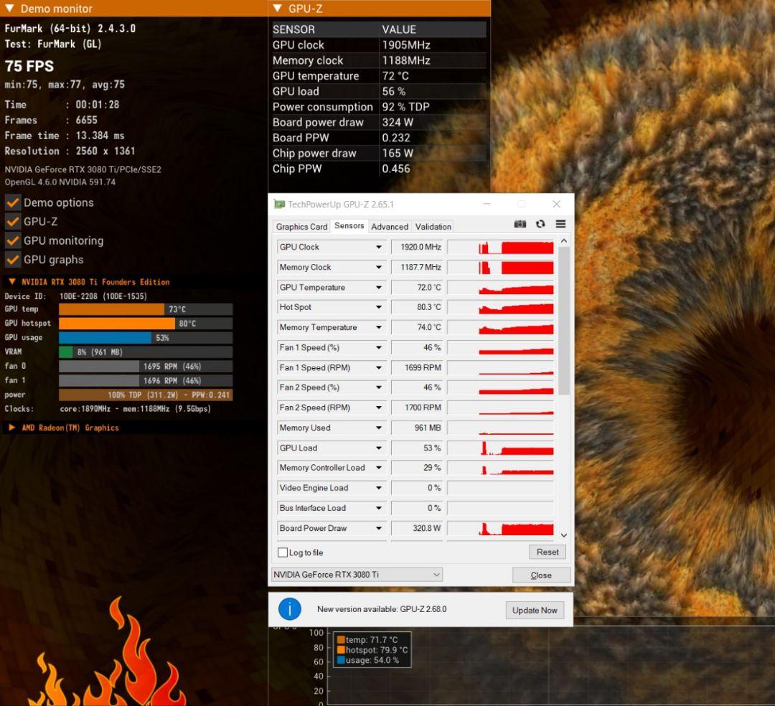Switch to the Graphics Card tab
The image size is (775, 706).
coord(301,226)
